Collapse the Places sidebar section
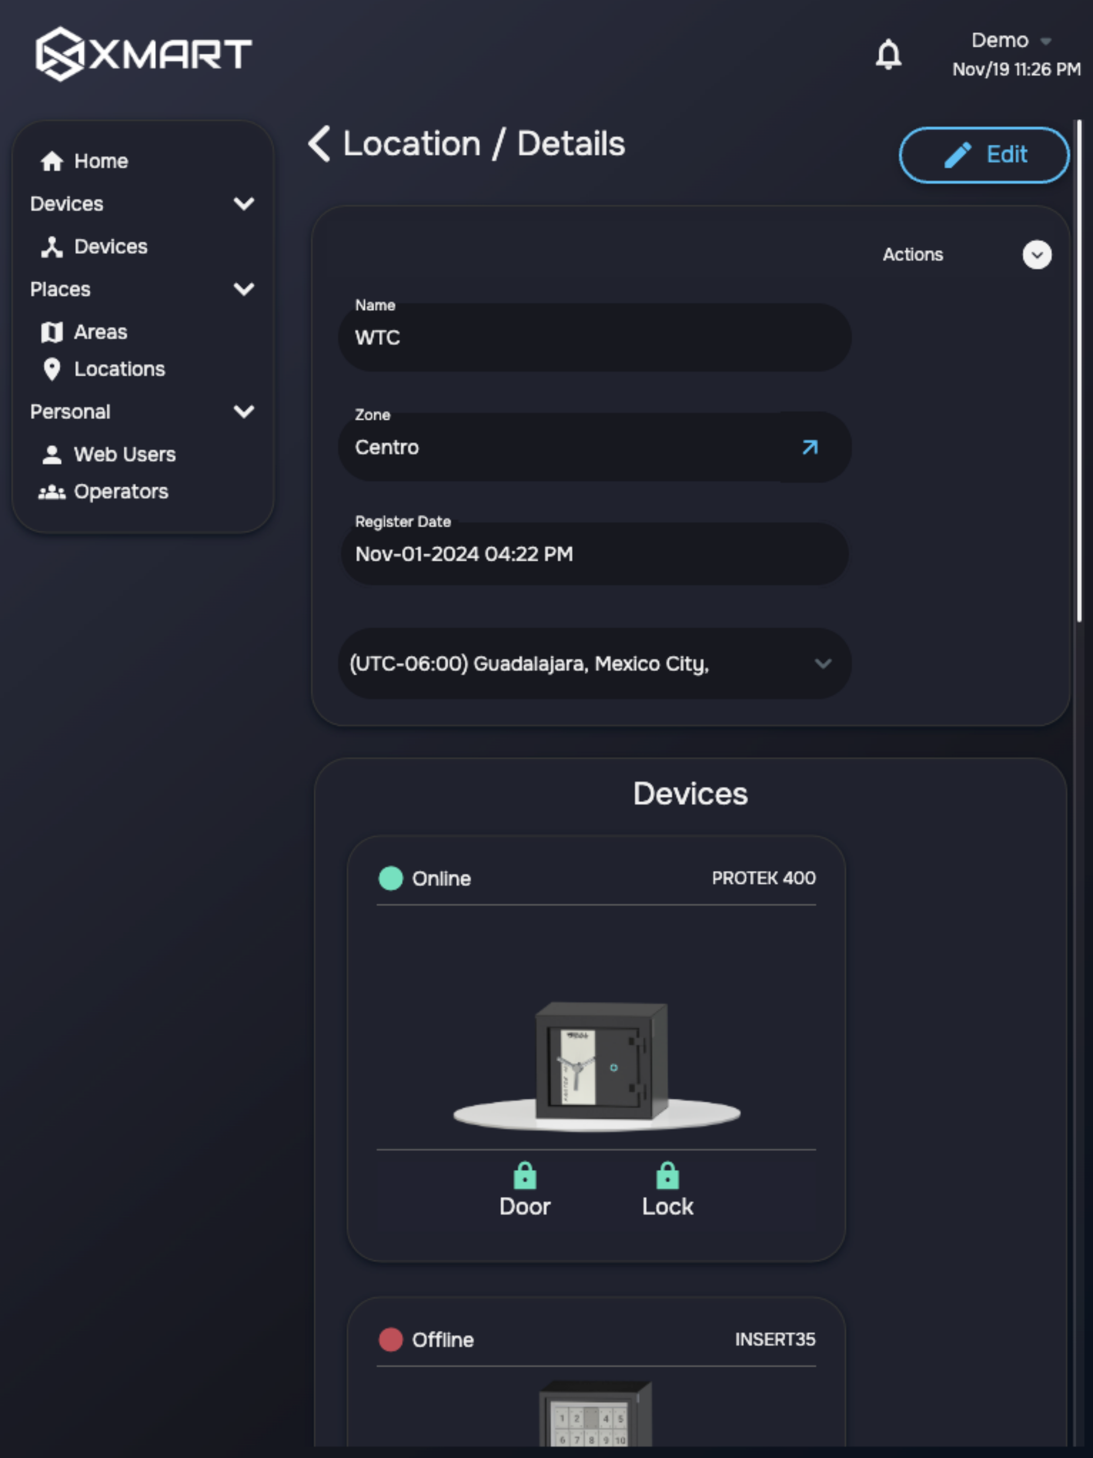This screenshot has width=1093, height=1458. click(244, 289)
